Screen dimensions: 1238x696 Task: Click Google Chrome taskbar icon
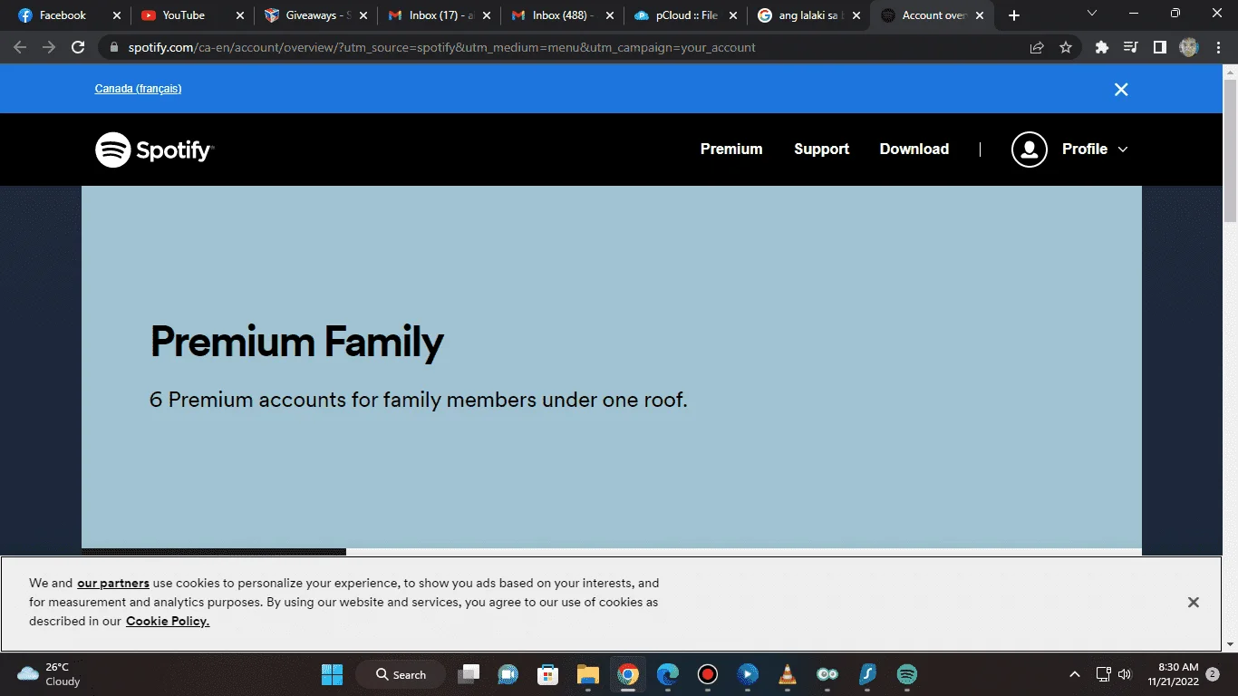(x=628, y=674)
